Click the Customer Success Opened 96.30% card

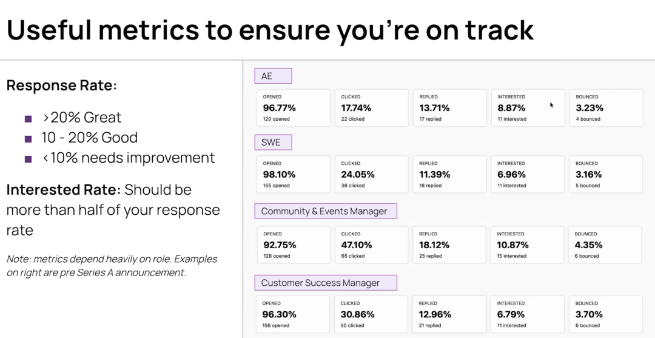pyautogui.click(x=294, y=314)
